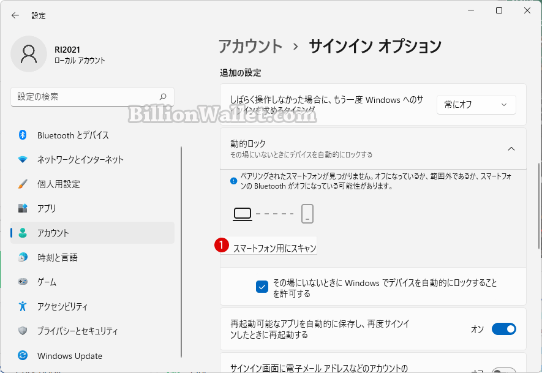Screen dimensions: 542x373
Task: Uncheck the auto-lock when away checkbox
Action: (262, 287)
